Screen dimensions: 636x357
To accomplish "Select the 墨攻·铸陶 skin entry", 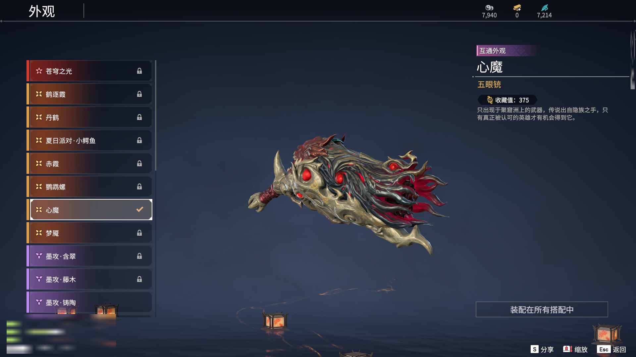I will tap(89, 302).
